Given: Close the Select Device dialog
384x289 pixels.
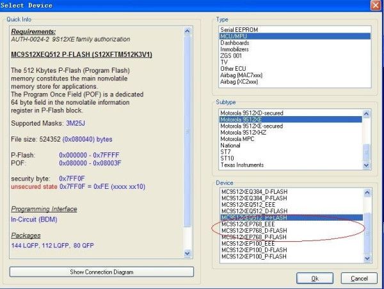Looking at the screenshot, I should (x=375, y=5).
